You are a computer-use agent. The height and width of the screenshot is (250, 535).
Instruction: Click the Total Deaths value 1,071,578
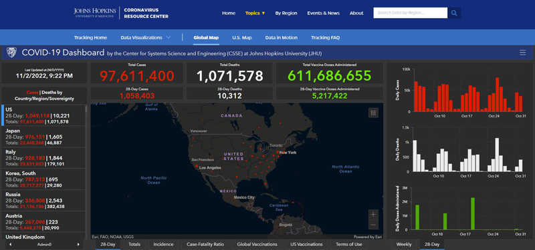pos(229,76)
